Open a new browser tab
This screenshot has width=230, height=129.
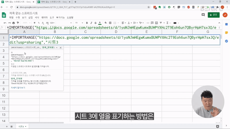point(75,2)
